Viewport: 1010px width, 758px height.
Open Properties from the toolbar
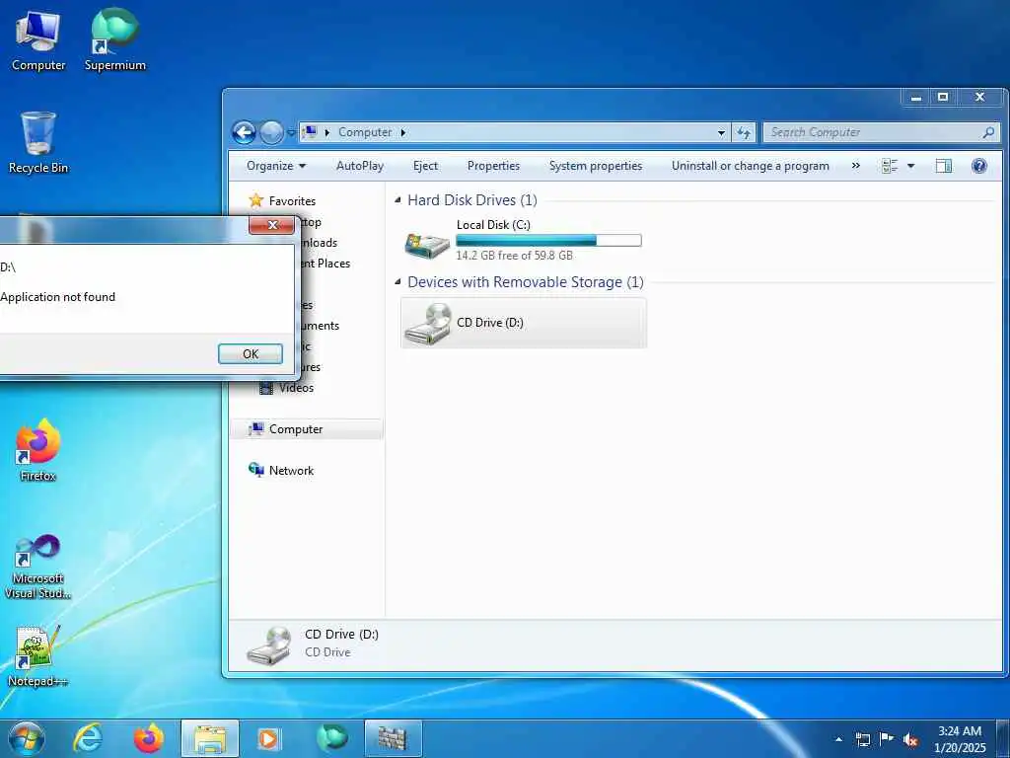pyautogui.click(x=493, y=166)
